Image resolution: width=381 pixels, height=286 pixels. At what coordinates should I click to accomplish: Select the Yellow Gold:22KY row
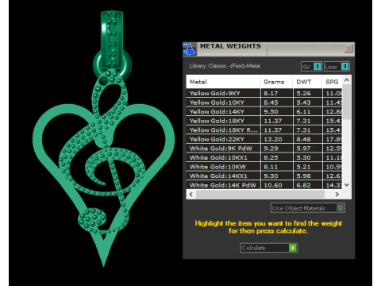pos(264,139)
